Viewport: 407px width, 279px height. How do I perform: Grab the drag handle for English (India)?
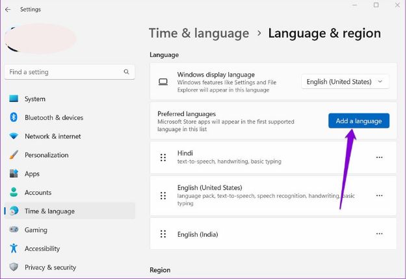click(x=163, y=234)
